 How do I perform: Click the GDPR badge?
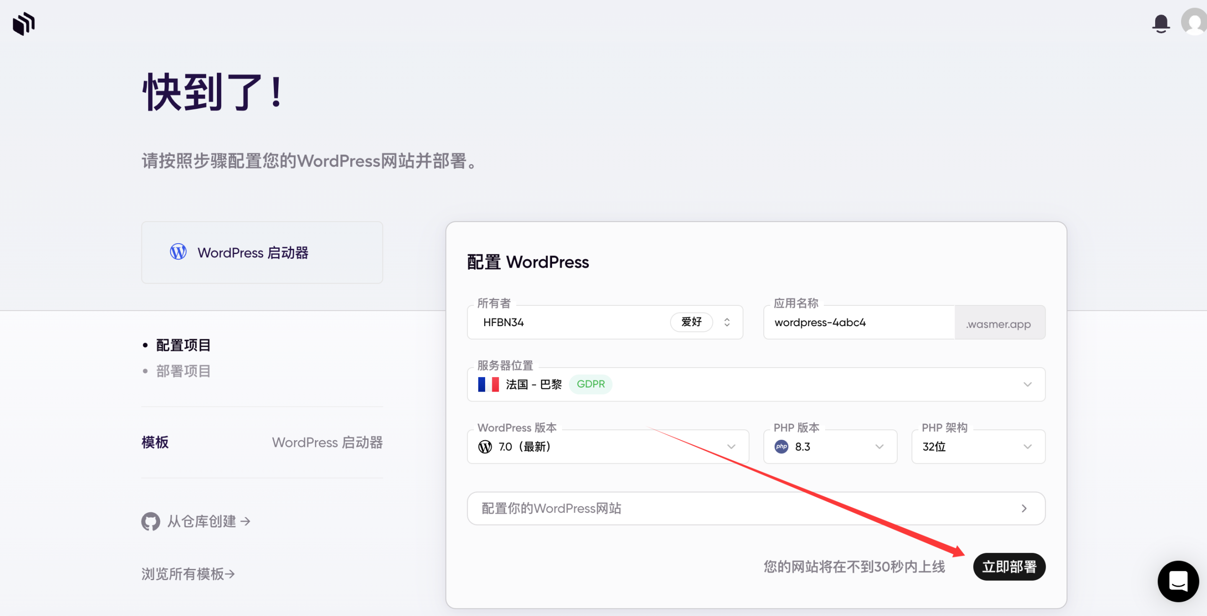tap(591, 384)
